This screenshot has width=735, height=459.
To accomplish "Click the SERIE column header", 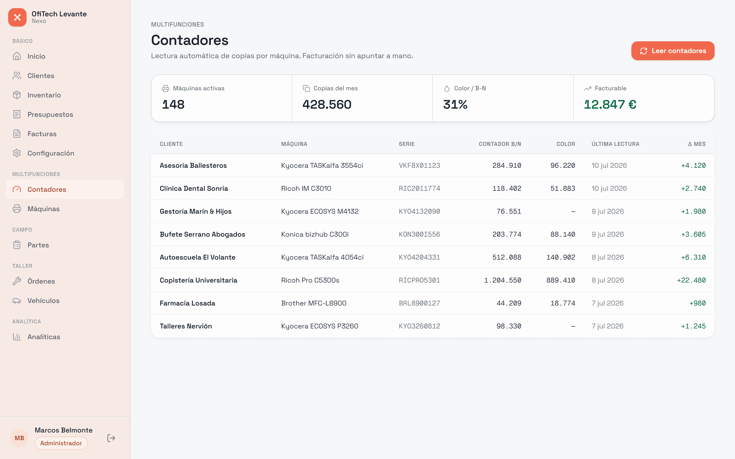I will pos(406,144).
